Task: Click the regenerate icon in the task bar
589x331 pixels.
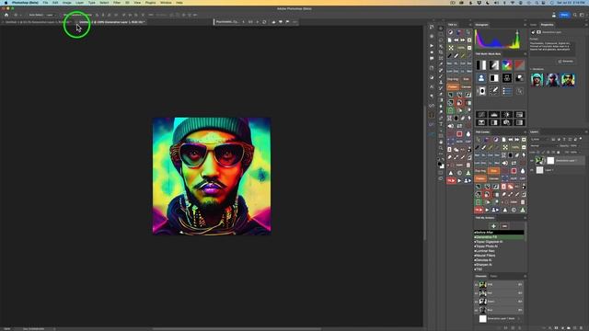Action: tap(264, 22)
